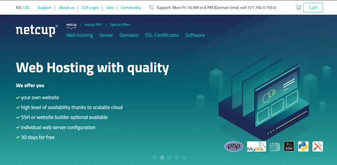337x165 pixels.
Task: Click the Cart button
Action: point(313,7)
